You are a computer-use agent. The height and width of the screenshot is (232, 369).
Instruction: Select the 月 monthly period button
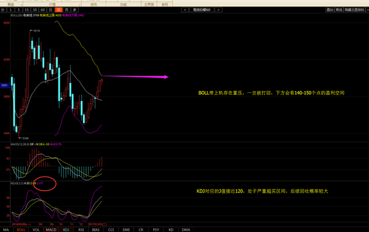(x=66, y=10)
